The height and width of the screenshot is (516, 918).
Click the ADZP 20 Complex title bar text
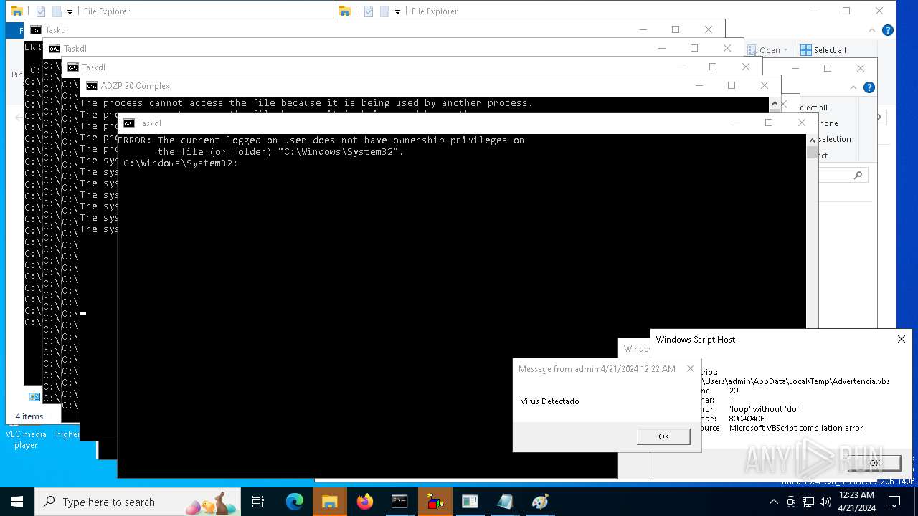tap(136, 86)
